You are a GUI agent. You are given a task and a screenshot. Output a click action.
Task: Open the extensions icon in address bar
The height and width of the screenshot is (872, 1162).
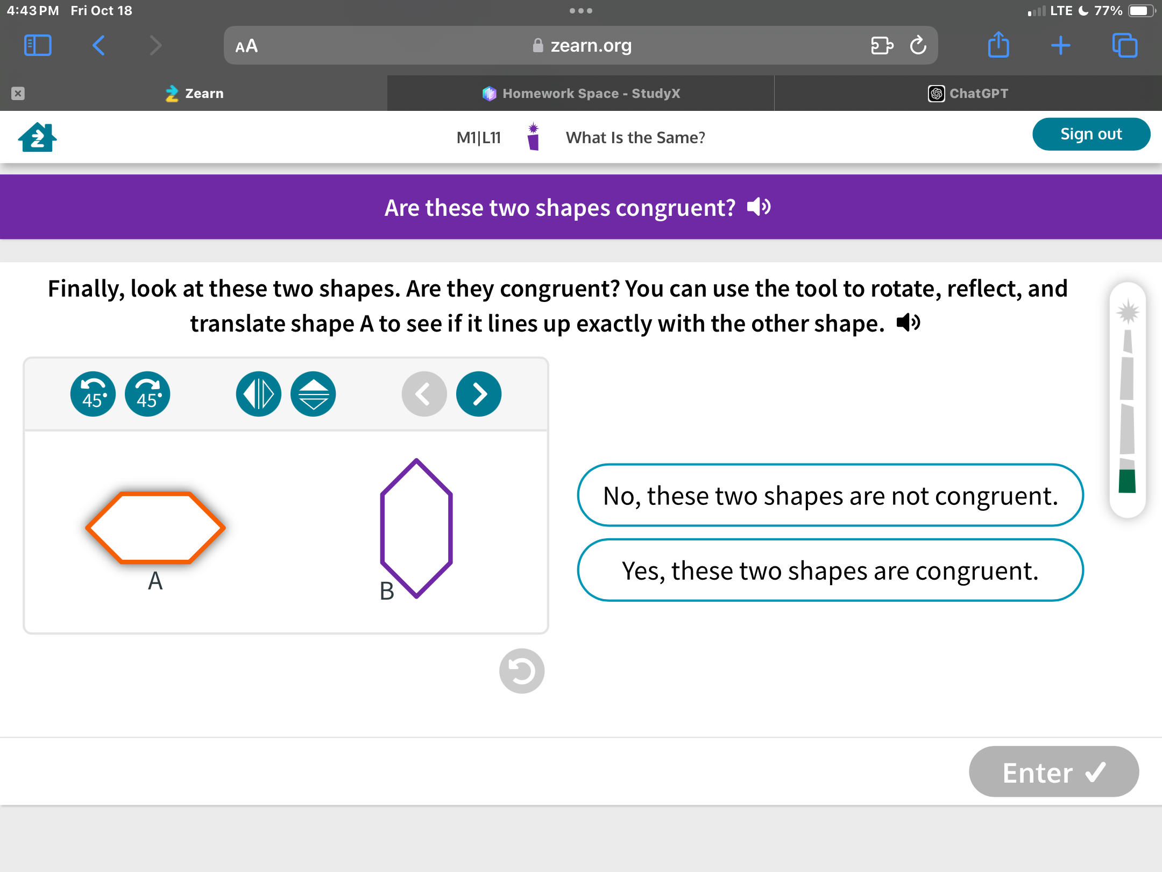pos(882,45)
